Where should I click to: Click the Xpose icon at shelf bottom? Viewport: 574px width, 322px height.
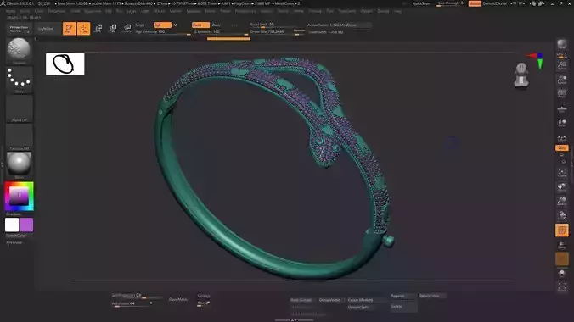point(561,287)
